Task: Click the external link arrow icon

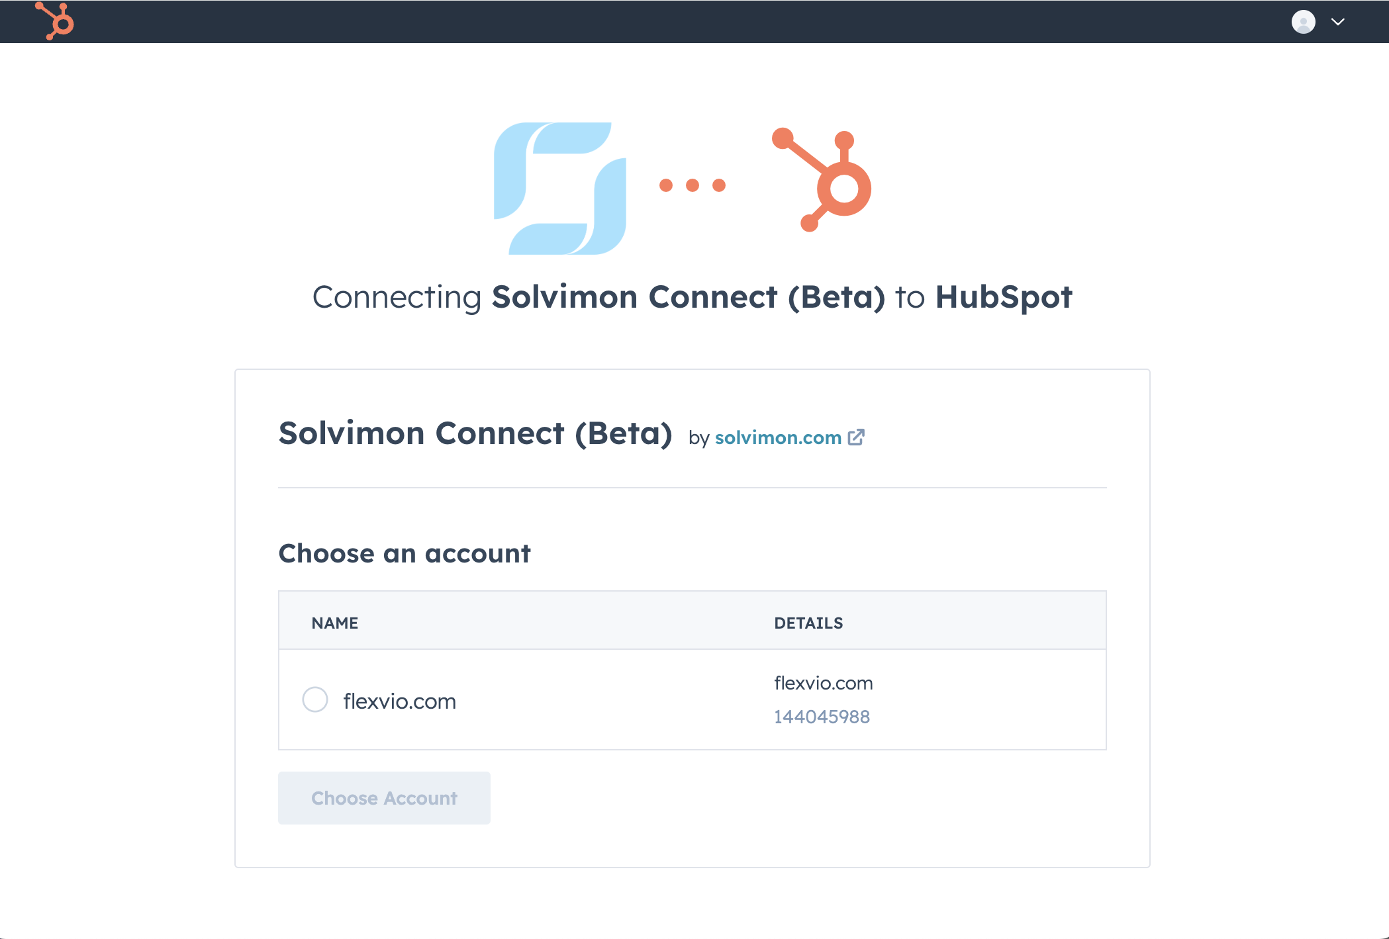Action: (856, 437)
